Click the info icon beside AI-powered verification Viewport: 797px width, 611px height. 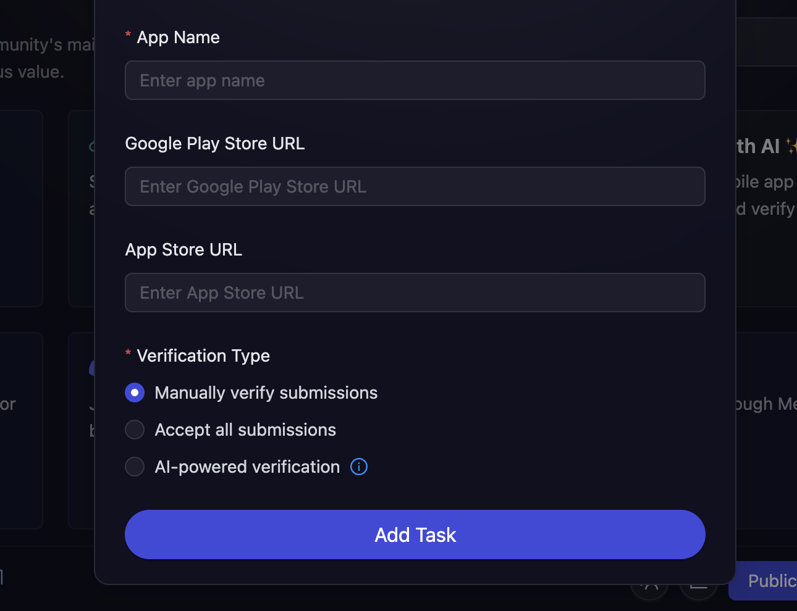point(359,467)
